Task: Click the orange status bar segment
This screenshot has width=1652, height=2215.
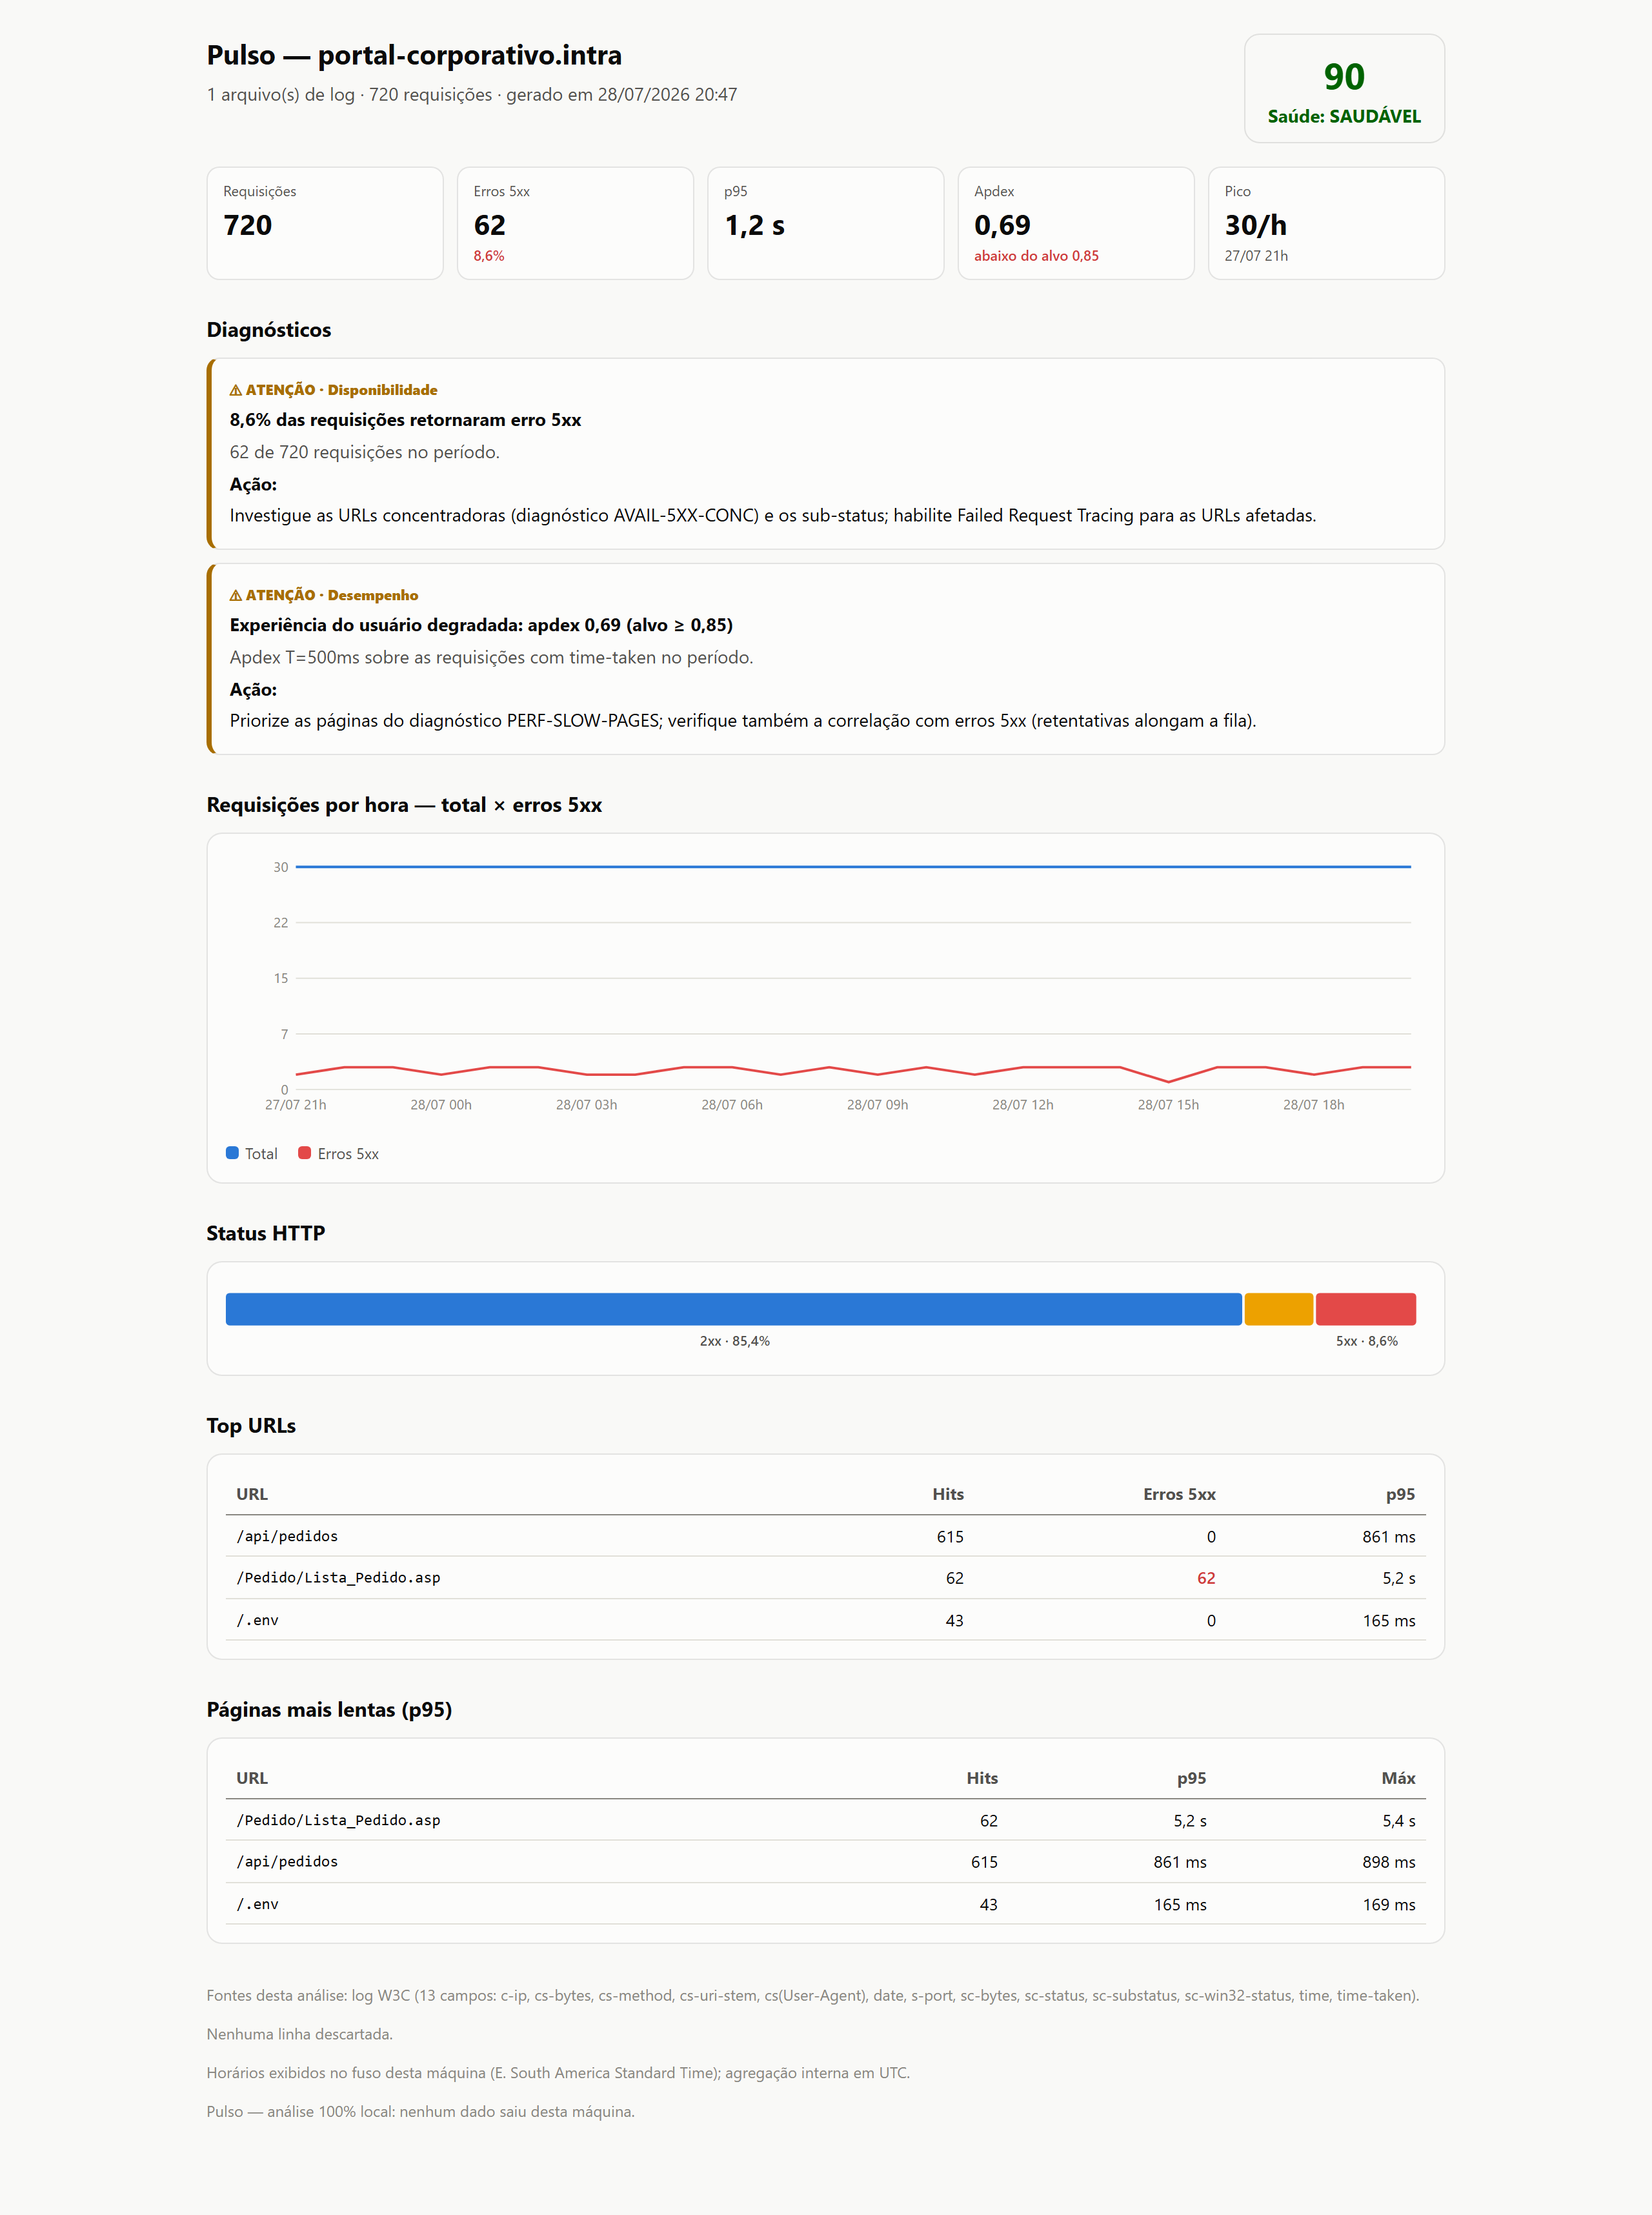Action: (1278, 1309)
